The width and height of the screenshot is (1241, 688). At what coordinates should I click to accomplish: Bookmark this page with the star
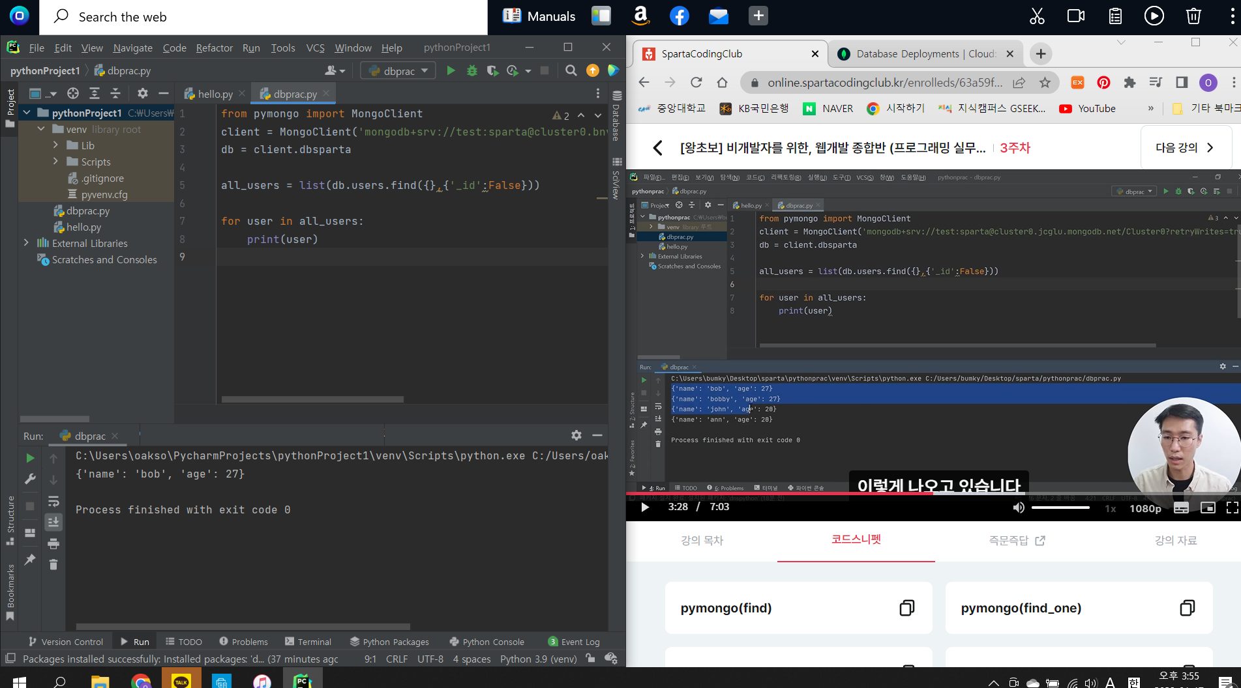1045,82
